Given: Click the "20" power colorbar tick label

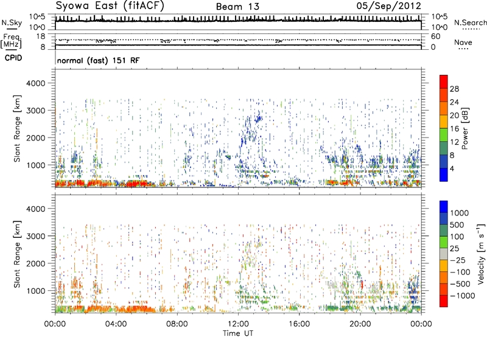Looking at the screenshot, I should click(x=454, y=116).
